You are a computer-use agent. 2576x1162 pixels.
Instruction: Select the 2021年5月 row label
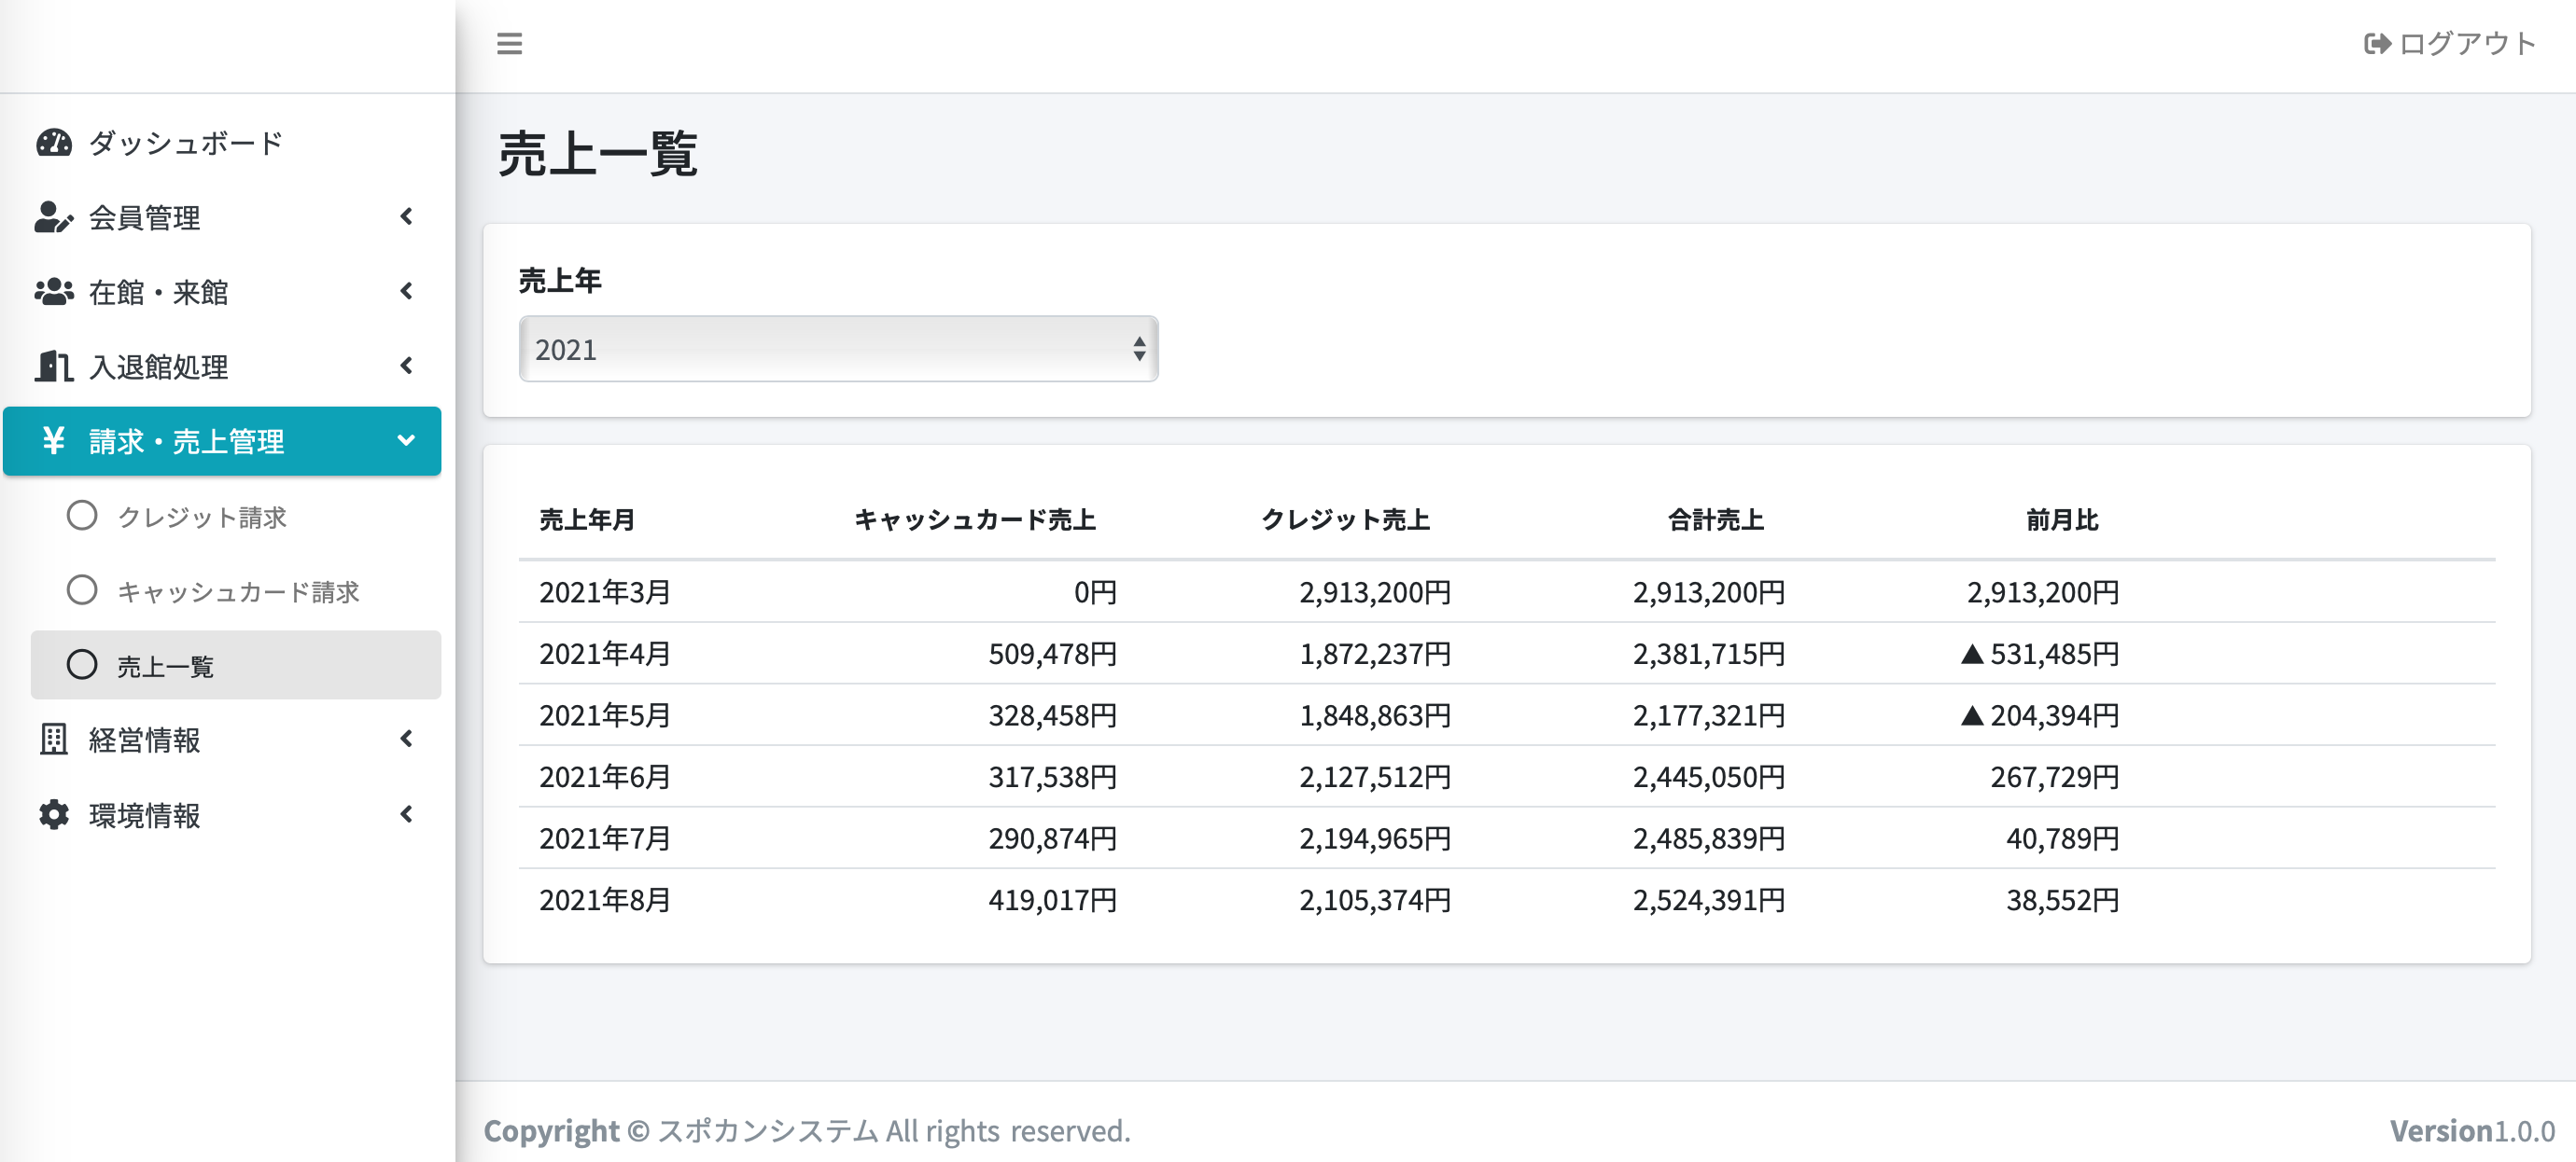tap(605, 715)
